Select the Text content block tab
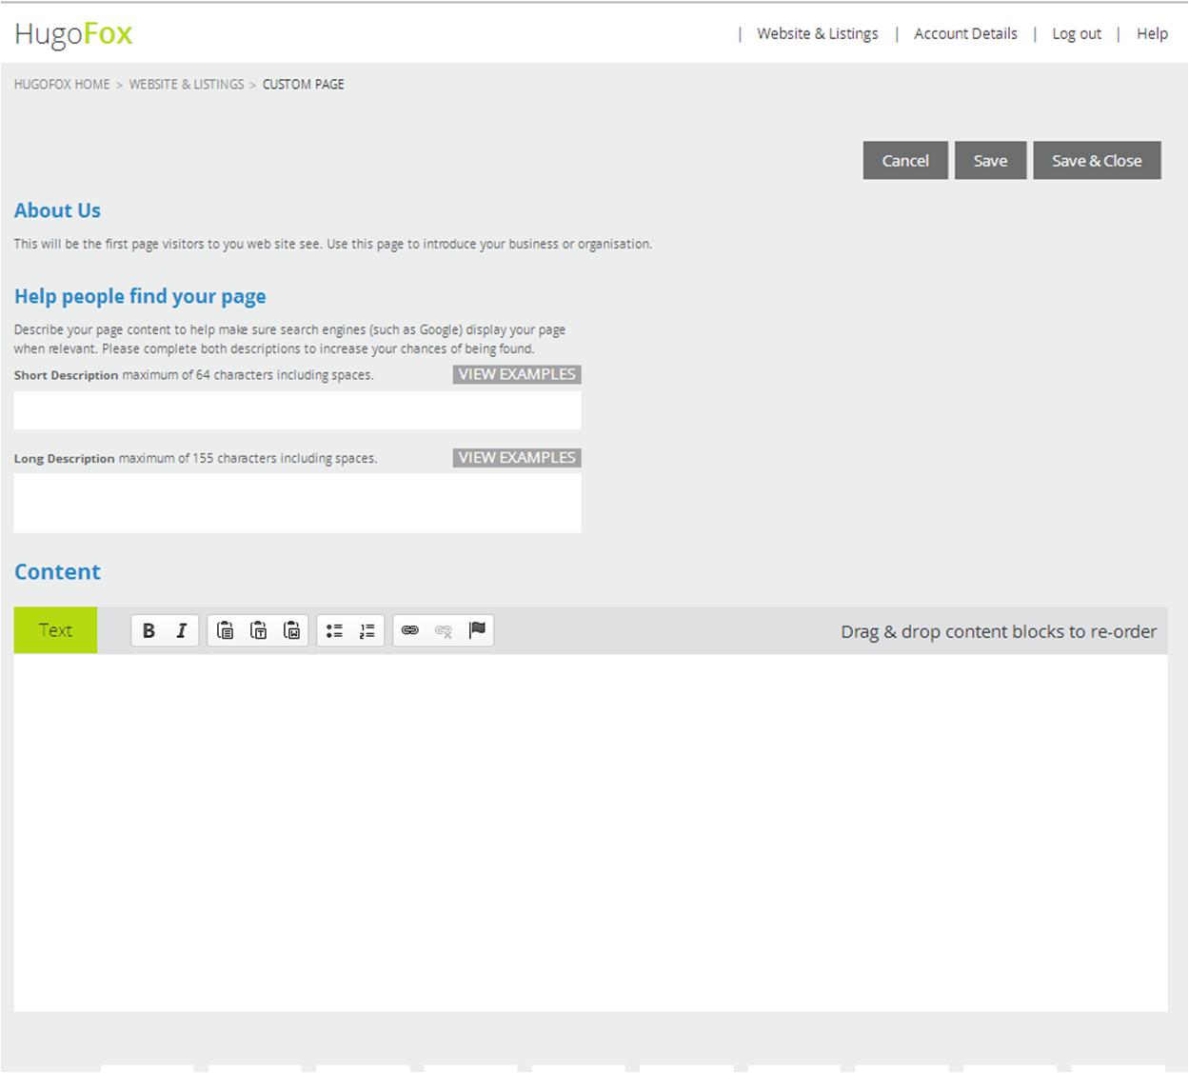Image resolution: width=1189 pixels, height=1073 pixels. click(x=54, y=629)
